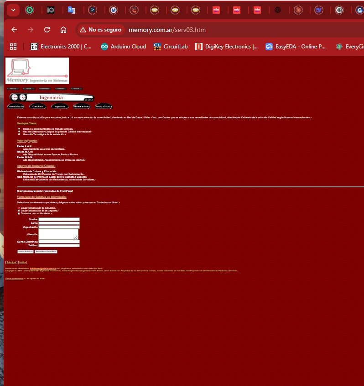Open the browser home page

click(63, 30)
